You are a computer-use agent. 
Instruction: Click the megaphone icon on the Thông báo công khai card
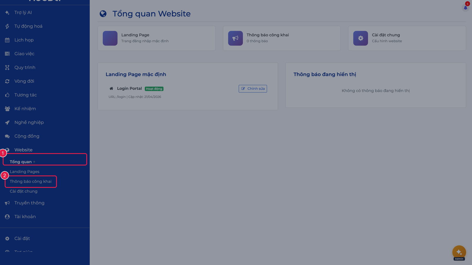[x=235, y=38]
